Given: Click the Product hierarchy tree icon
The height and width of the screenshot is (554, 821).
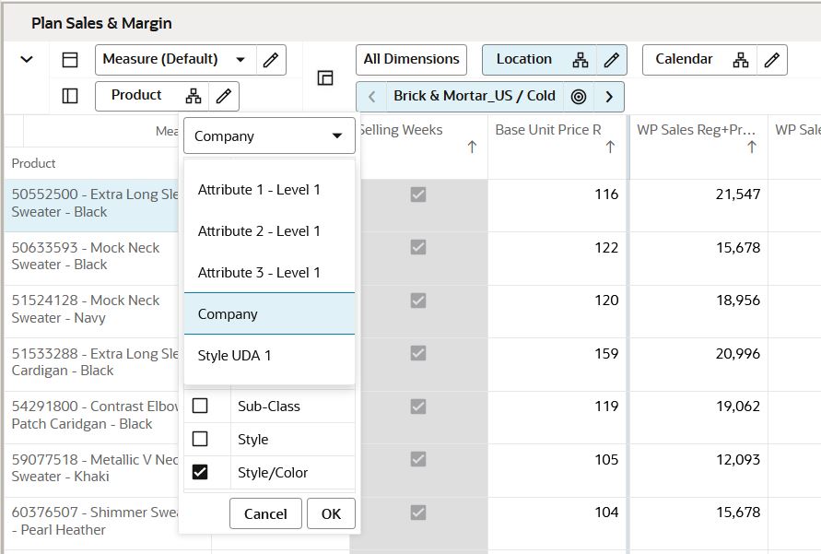Looking at the screenshot, I should (194, 96).
